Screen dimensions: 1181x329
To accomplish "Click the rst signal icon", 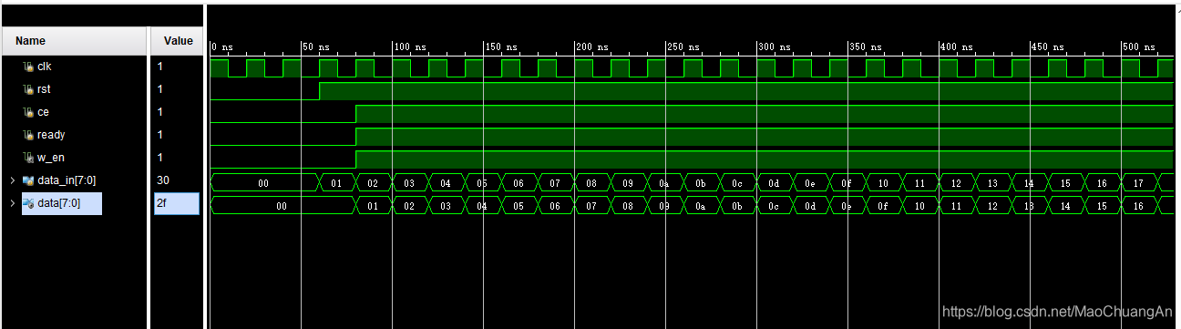I will (27, 89).
